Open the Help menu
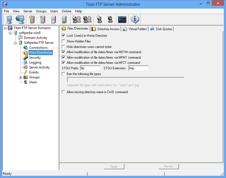 click(x=78, y=11)
